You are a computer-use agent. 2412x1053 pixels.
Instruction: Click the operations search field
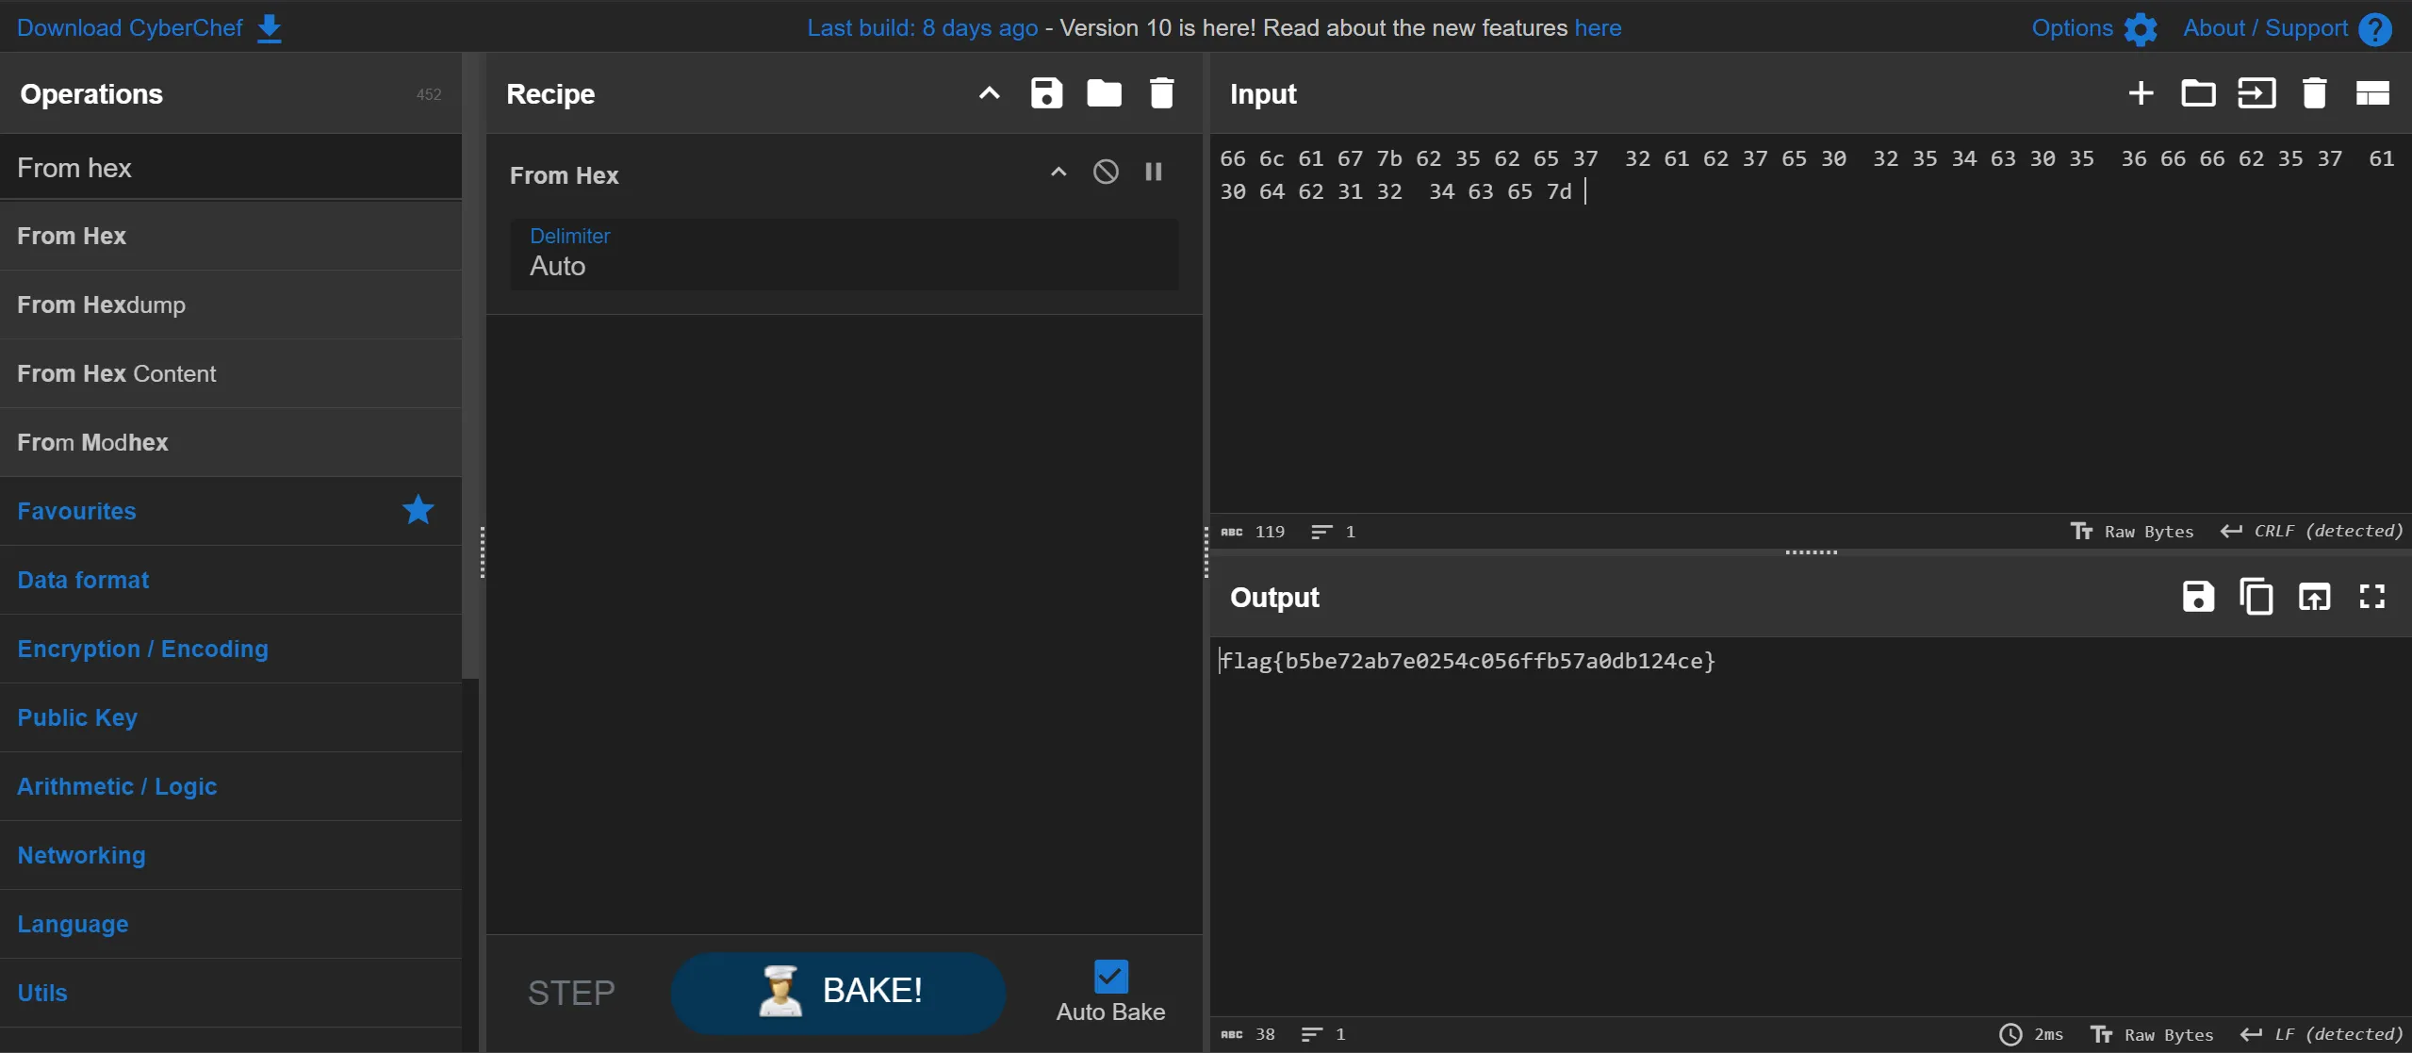pyautogui.click(x=231, y=168)
